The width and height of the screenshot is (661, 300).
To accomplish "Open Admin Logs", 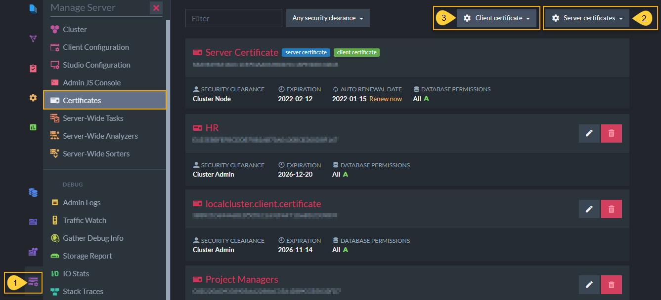I will point(105,203).
